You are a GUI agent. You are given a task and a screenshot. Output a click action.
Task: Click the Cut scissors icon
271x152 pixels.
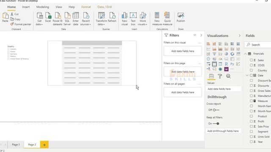pos(12,14)
